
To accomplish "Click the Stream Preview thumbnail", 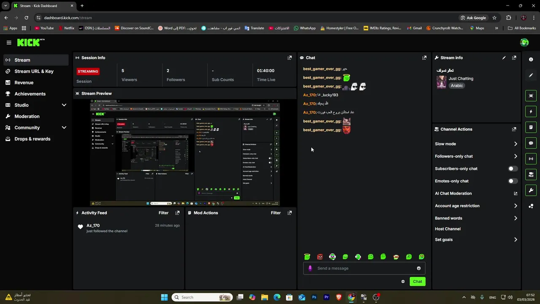I will tap(185, 153).
